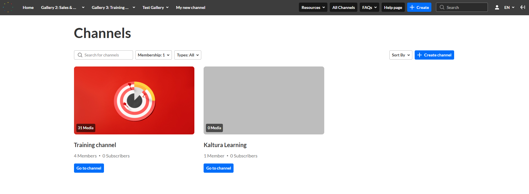Viewport: 529px width, 194px height.
Task: Click the Kaltura Learning title
Action: 225,145
